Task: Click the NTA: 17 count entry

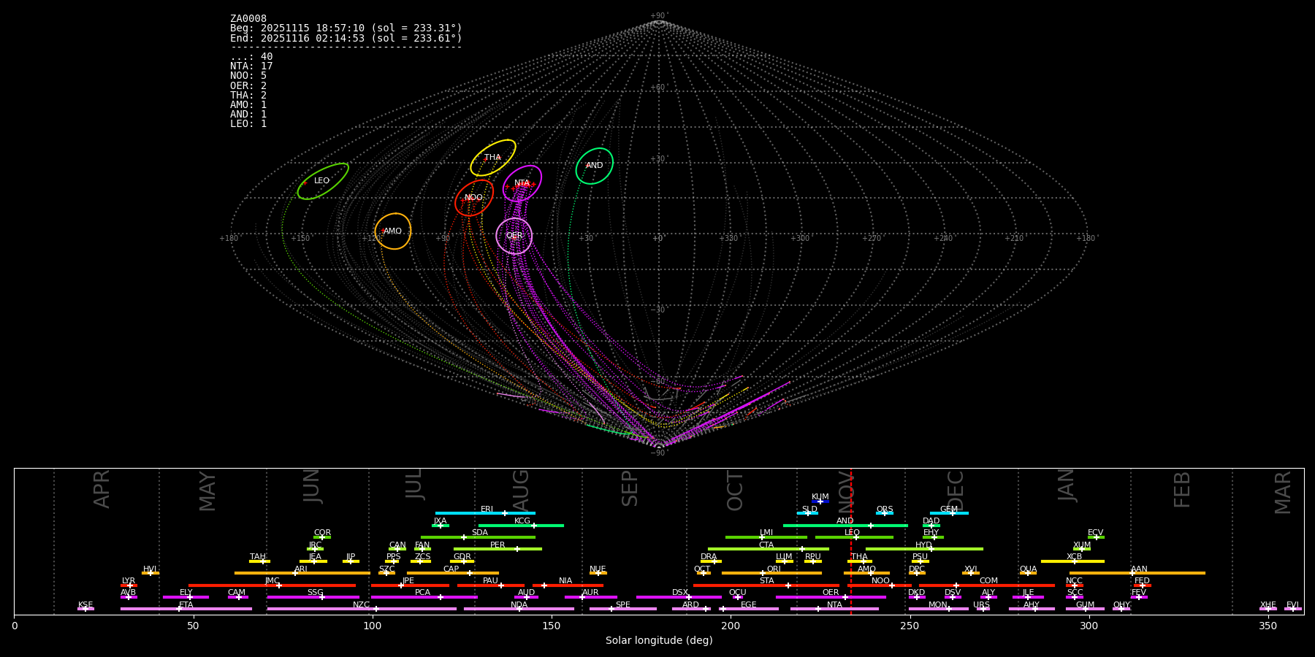Action: pos(251,66)
